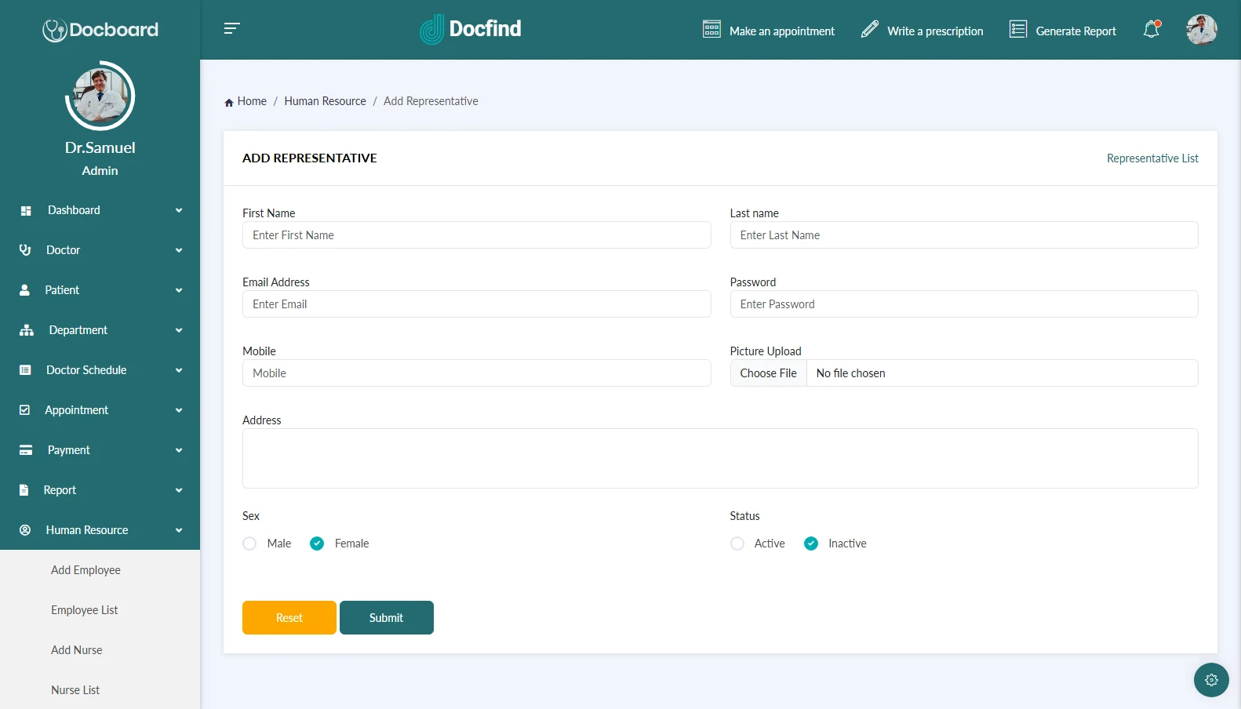Screen dimensions: 1241x709
Task: Open Employee List in sidebar submenu
Action: point(85,610)
